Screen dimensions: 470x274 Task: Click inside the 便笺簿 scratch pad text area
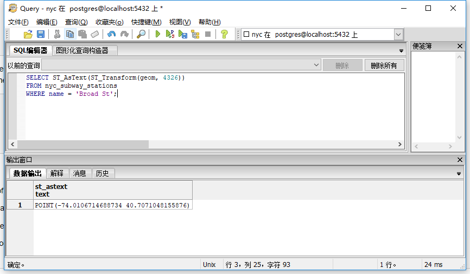coord(434,97)
